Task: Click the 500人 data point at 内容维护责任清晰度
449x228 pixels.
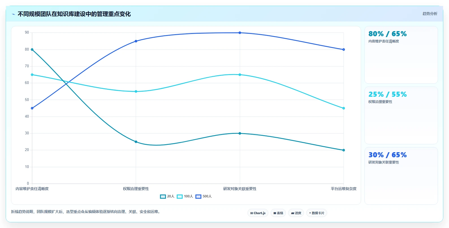Action: tap(32, 108)
